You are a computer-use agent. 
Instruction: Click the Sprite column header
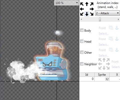[102, 74]
